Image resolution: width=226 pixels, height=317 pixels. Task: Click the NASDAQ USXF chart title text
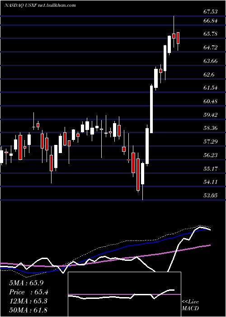click(40, 5)
